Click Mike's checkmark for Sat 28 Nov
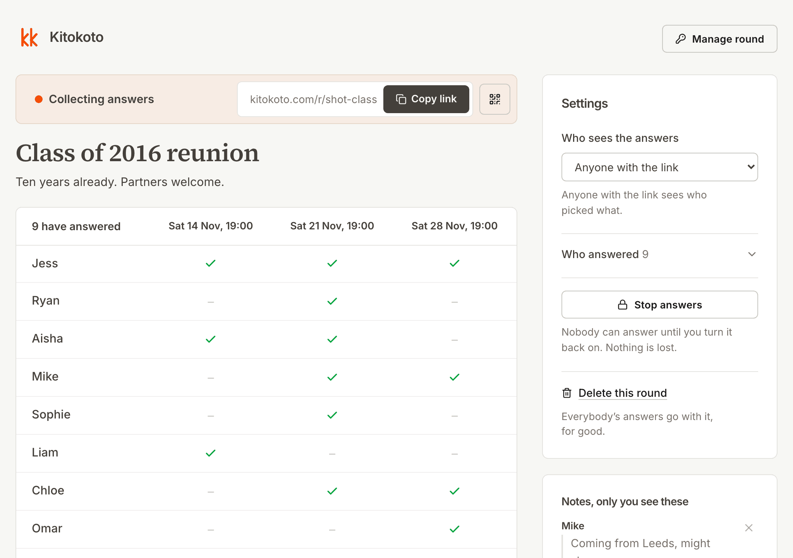 coord(455,377)
